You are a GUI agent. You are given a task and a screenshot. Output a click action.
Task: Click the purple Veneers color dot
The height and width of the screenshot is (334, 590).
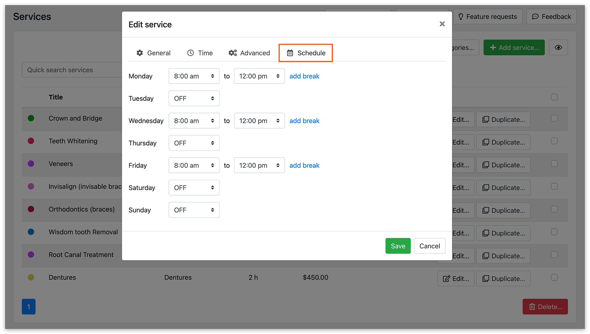point(31,164)
